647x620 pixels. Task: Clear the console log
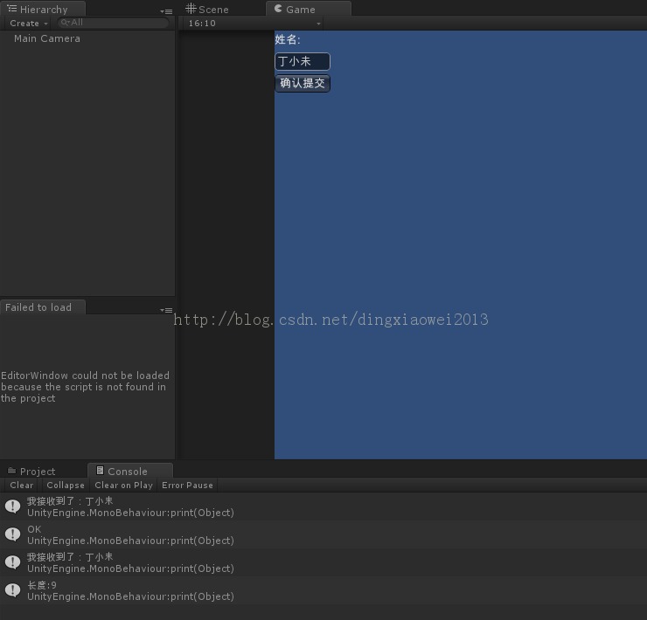(22, 485)
